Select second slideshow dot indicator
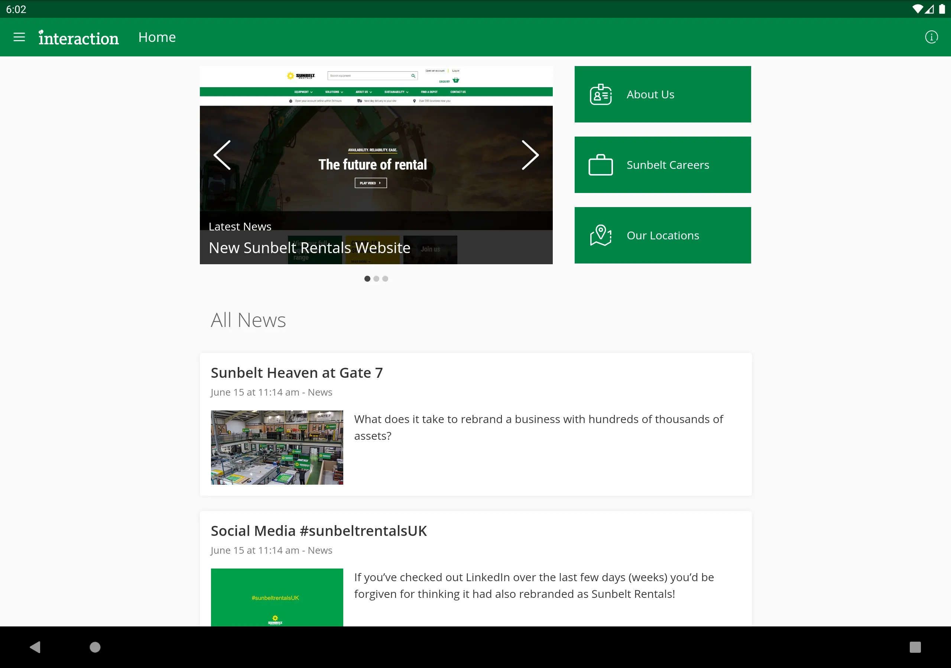 coord(376,278)
